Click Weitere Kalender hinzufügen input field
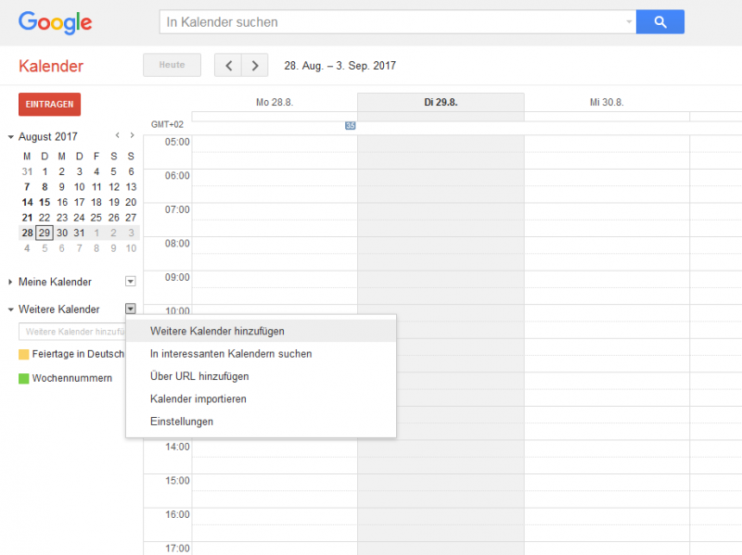Screen dimensions: 742x555 pos(72,332)
